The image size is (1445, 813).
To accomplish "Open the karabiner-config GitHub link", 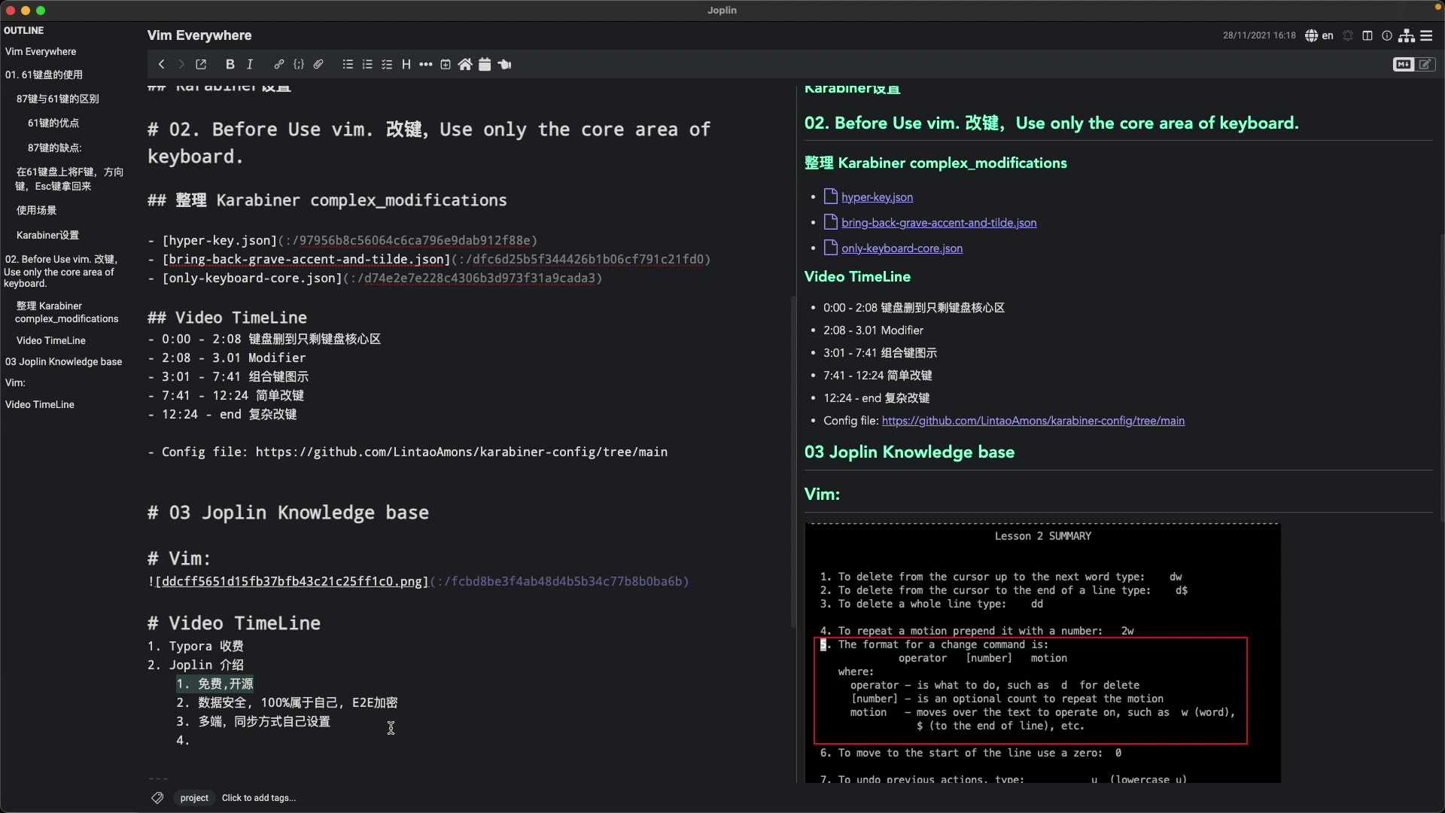I will pyautogui.click(x=1033, y=421).
